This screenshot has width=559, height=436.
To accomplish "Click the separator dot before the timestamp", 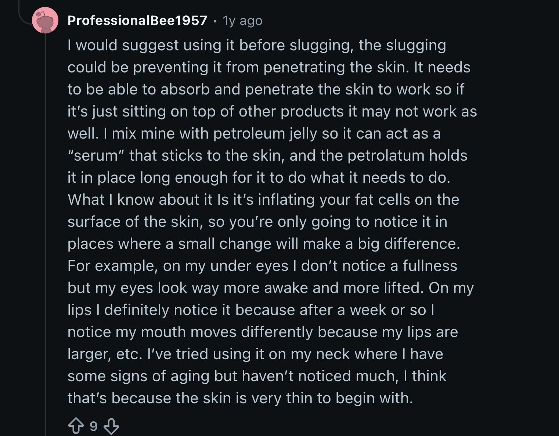I will (x=215, y=21).
